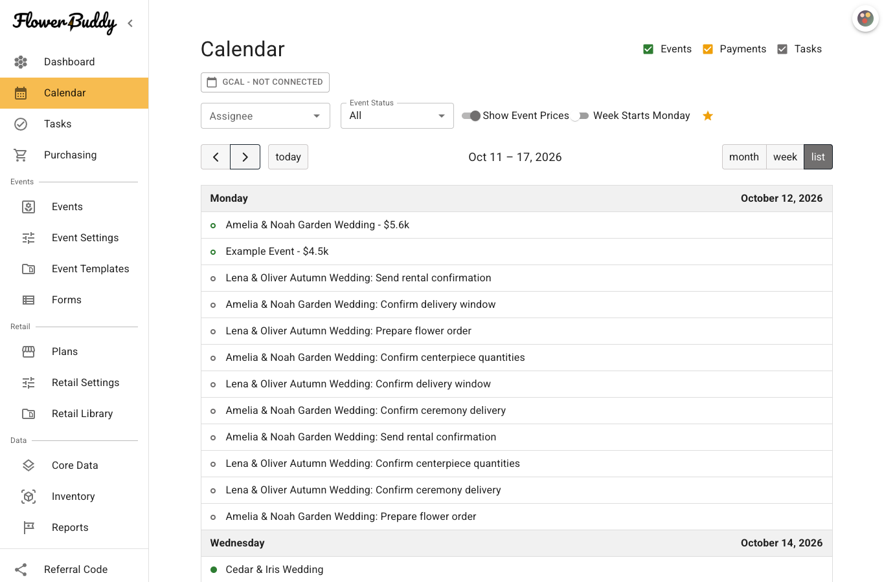Viewport: 884px width, 582px height.
Task: Click the Forms list icon
Action: (28, 300)
